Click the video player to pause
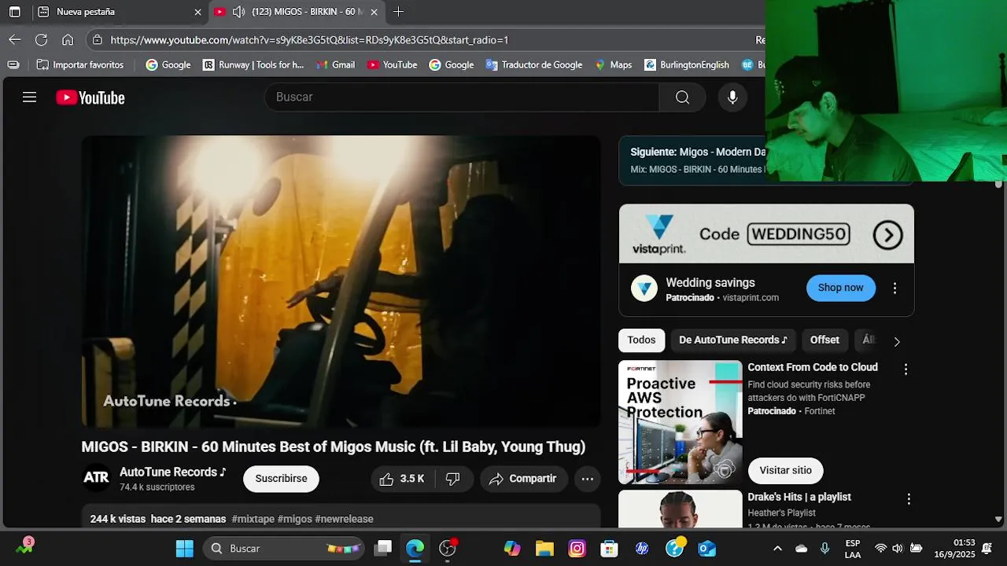The width and height of the screenshot is (1007, 566). [341, 281]
